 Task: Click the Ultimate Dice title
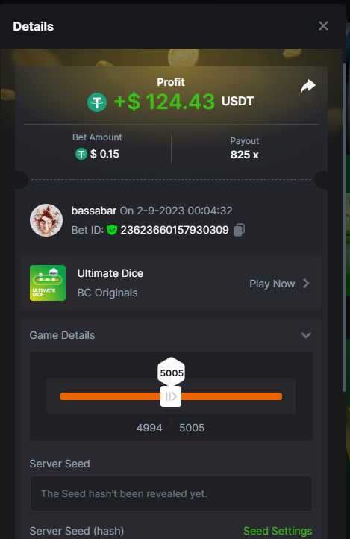click(110, 273)
